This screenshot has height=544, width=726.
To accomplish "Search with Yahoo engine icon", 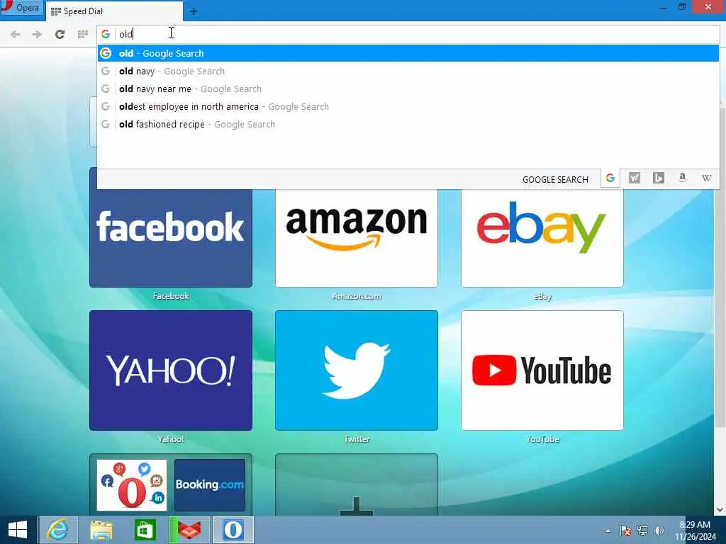I will point(635,178).
